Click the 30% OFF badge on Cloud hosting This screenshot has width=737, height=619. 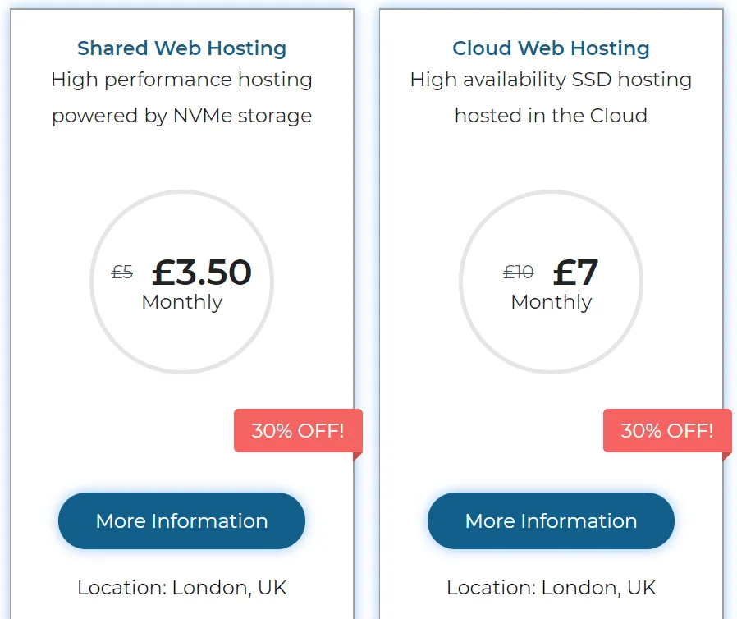coord(666,430)
